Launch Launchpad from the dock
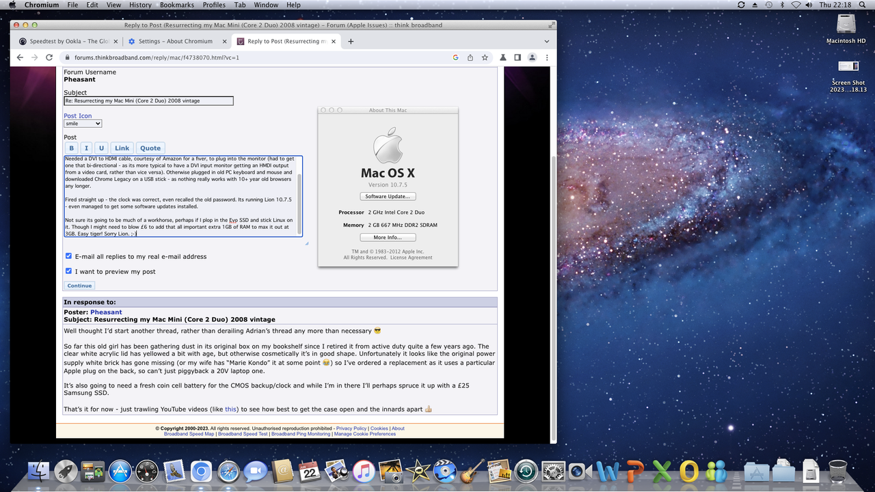 pyautogui.click(x=66, y=471)
